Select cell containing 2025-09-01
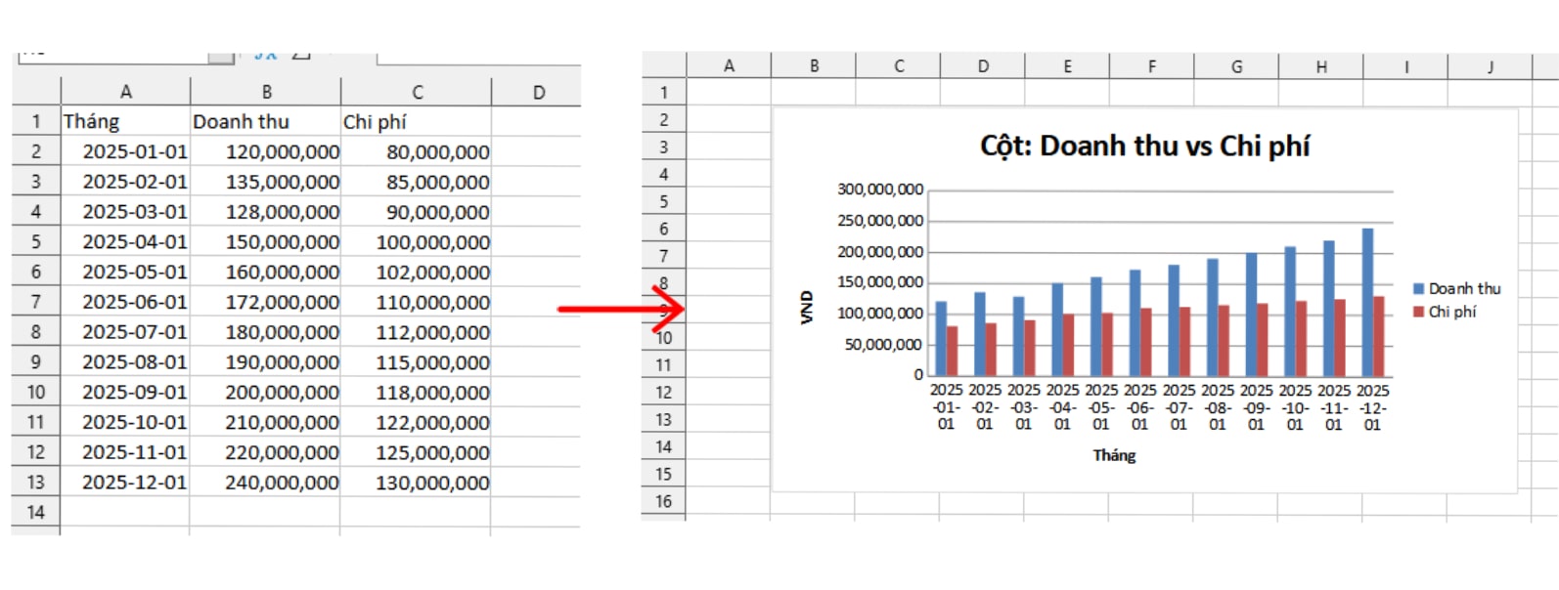The image size is (1559, 590). [x=125, y=393]
